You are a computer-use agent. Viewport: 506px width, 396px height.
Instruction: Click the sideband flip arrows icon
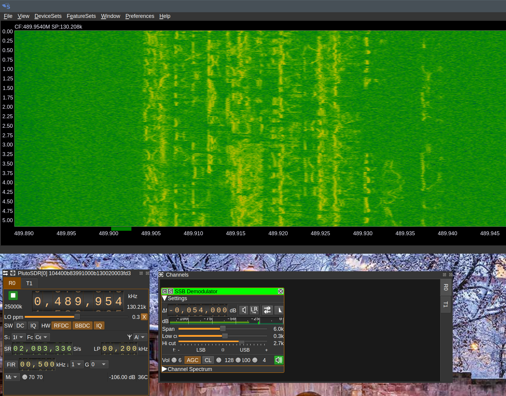267,310
